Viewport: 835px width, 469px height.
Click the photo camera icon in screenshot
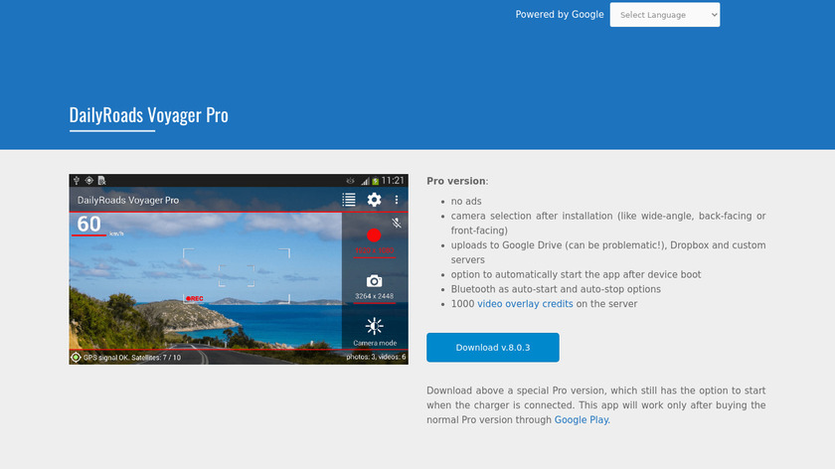coord(374,280)
